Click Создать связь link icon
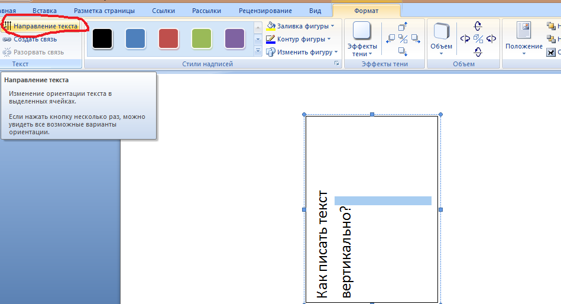561x304 pixels. tap(7, 40)
